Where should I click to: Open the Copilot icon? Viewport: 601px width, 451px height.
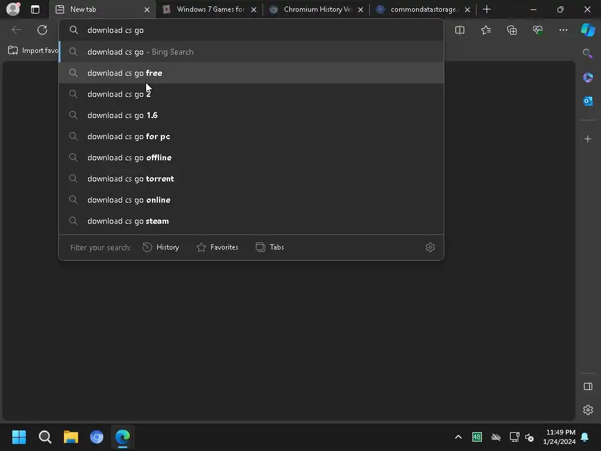click(588, 30)
